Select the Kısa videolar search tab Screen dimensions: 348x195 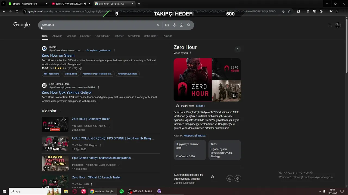pyautogui.click(x=102, y=36)
